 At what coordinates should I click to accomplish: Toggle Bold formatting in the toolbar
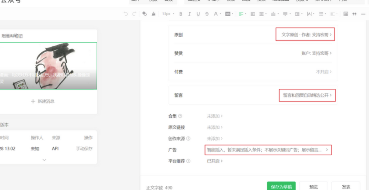coord(180,13)
